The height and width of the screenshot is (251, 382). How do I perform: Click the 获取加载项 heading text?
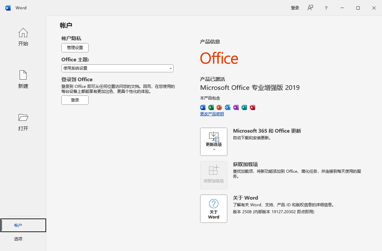tap(245, 164)
